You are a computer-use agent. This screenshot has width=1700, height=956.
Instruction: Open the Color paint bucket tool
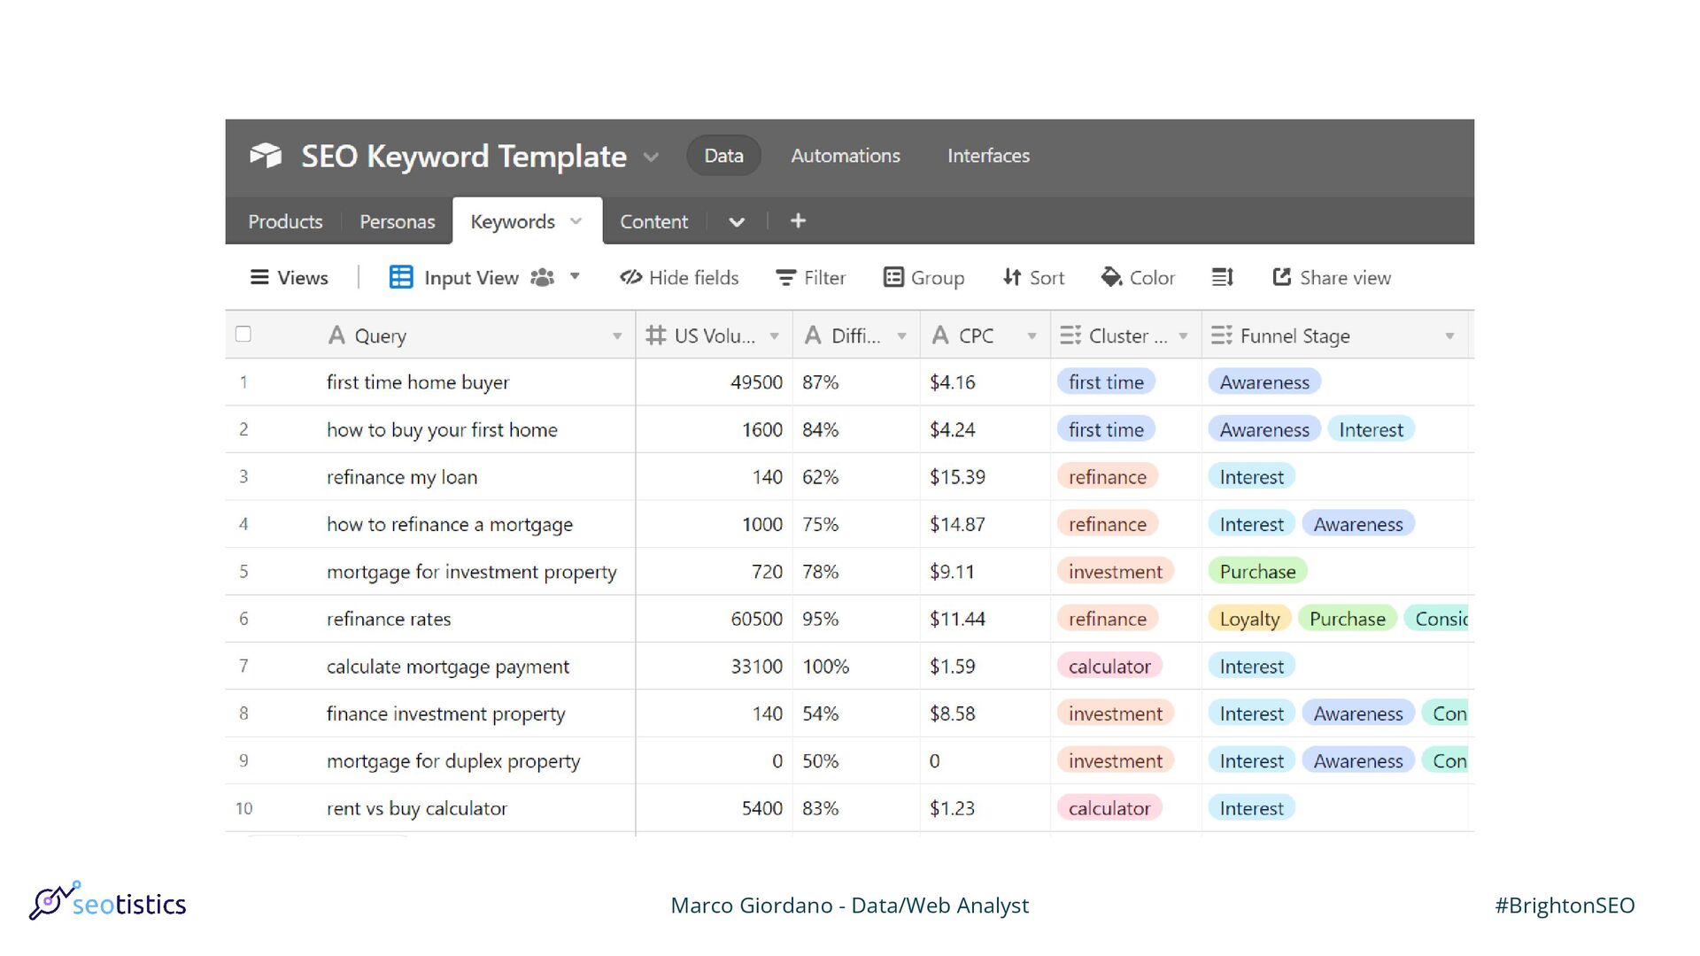pos(1111,278)
